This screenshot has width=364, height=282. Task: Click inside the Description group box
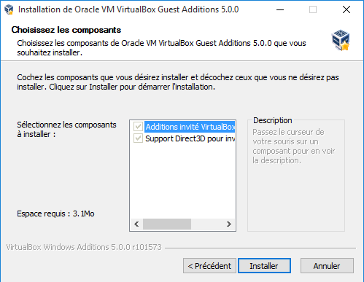point(296,195)
